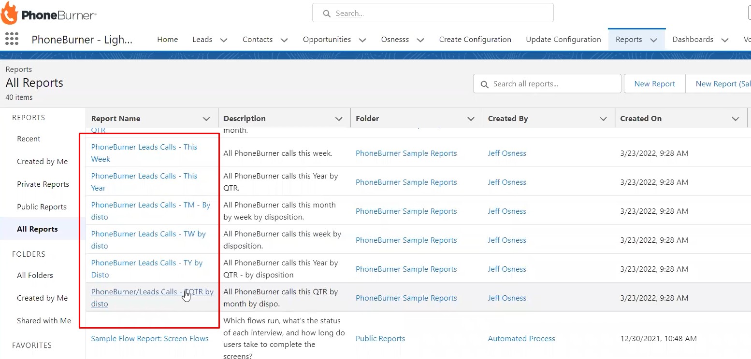
Task: Open the Update Configuration tab
Action: (563, 40)
